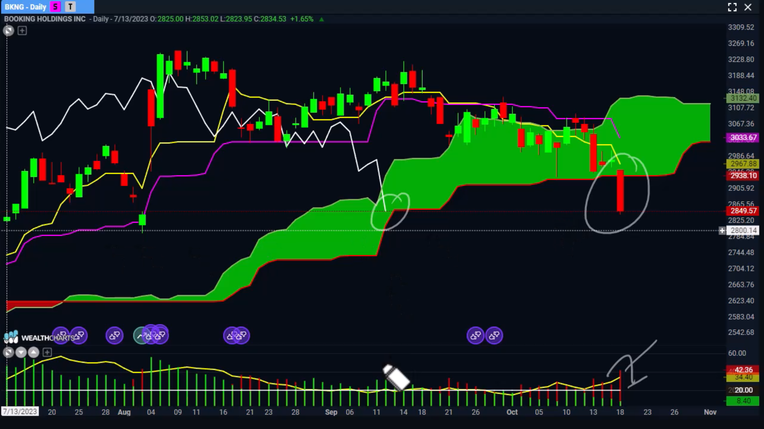Click the magenta 3033.67 price label
Image resolution: width=764 pixels, height=429 pixels.
tap(743, 137)
